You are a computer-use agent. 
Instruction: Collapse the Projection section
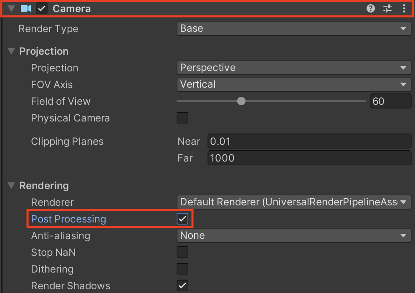(x=11, y=51)
